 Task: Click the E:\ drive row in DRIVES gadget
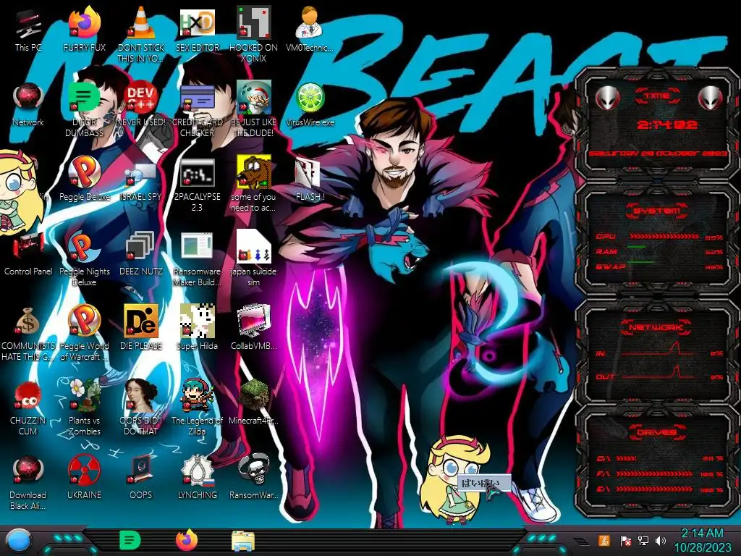pos(660,489)
